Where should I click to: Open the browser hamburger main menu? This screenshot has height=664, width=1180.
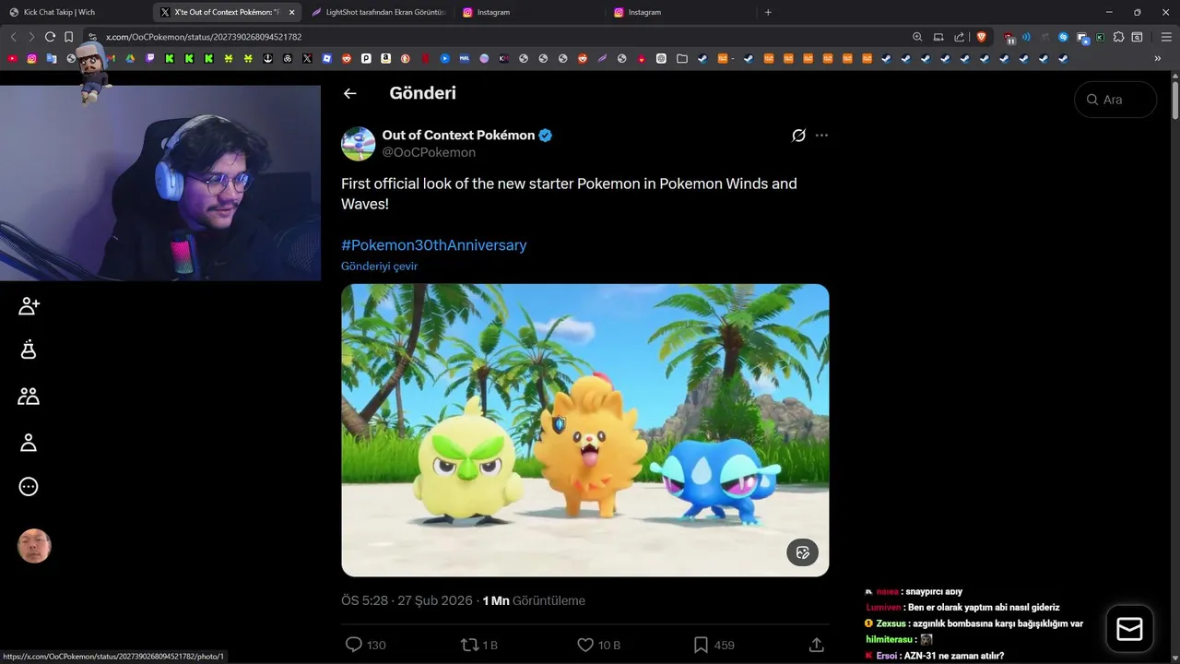coord(1166,37)
